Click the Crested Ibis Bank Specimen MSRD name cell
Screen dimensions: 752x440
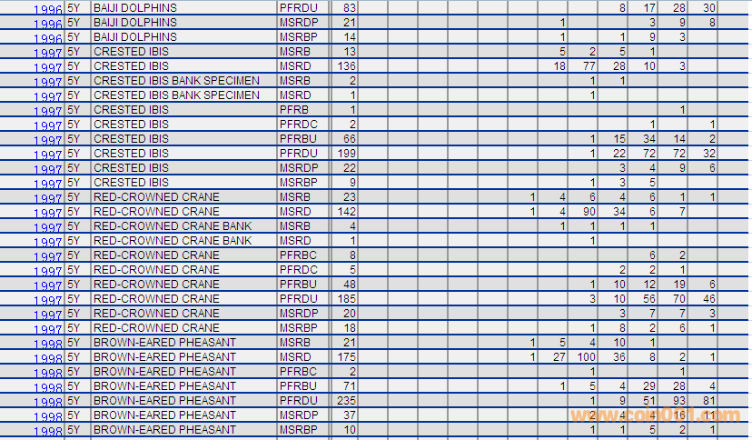click(176, 95)
